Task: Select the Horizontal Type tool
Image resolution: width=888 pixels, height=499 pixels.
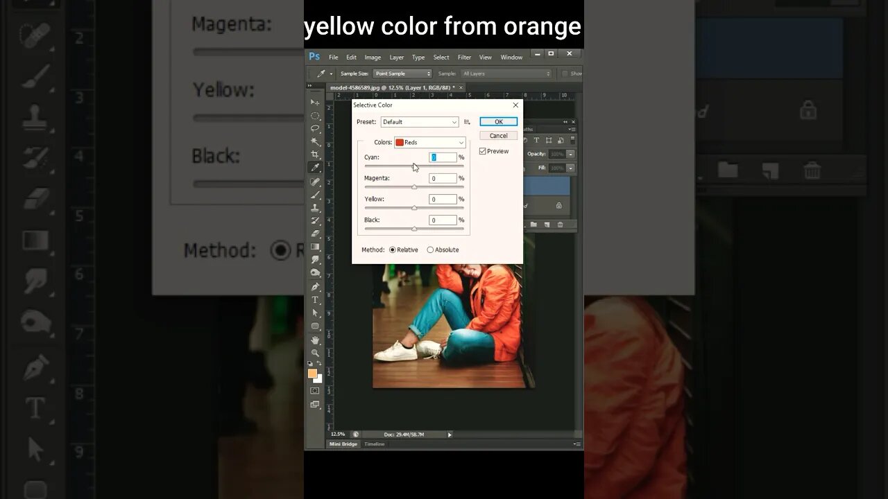Action: [x=315, y=300]
